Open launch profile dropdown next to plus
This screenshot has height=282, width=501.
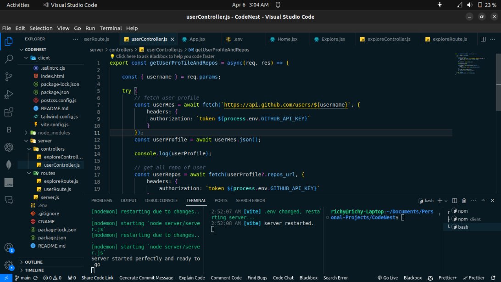446,201
